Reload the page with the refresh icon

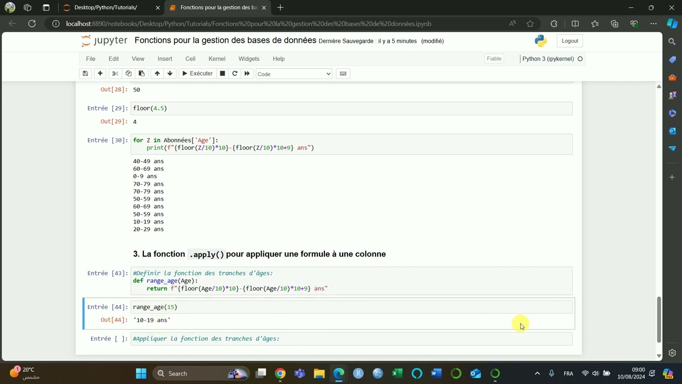coord(32,23)
